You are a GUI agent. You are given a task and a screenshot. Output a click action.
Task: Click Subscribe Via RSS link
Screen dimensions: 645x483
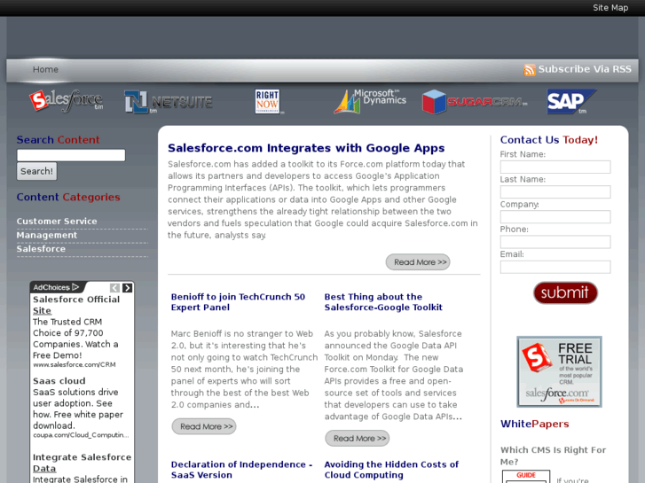tap(585, 69)
